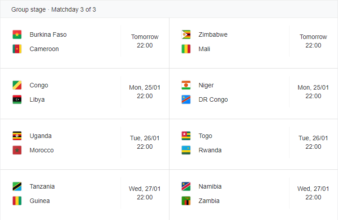Select the Tue 26/01 Togo–Rwanda kickoff time
This screenshot has height=220, width=338.
point(313,142)
